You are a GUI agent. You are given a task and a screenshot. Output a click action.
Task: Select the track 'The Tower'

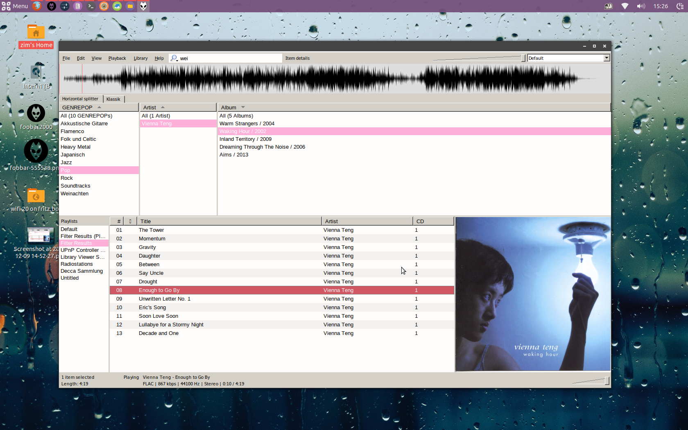click(282, 230)
